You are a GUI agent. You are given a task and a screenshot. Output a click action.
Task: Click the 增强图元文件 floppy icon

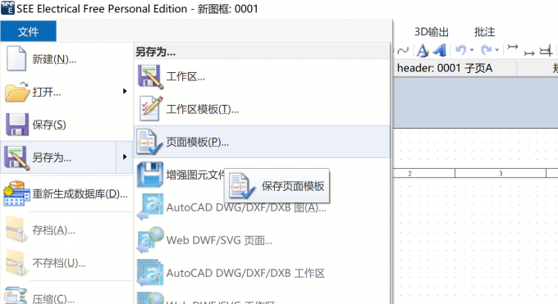(x=150, y=175)
